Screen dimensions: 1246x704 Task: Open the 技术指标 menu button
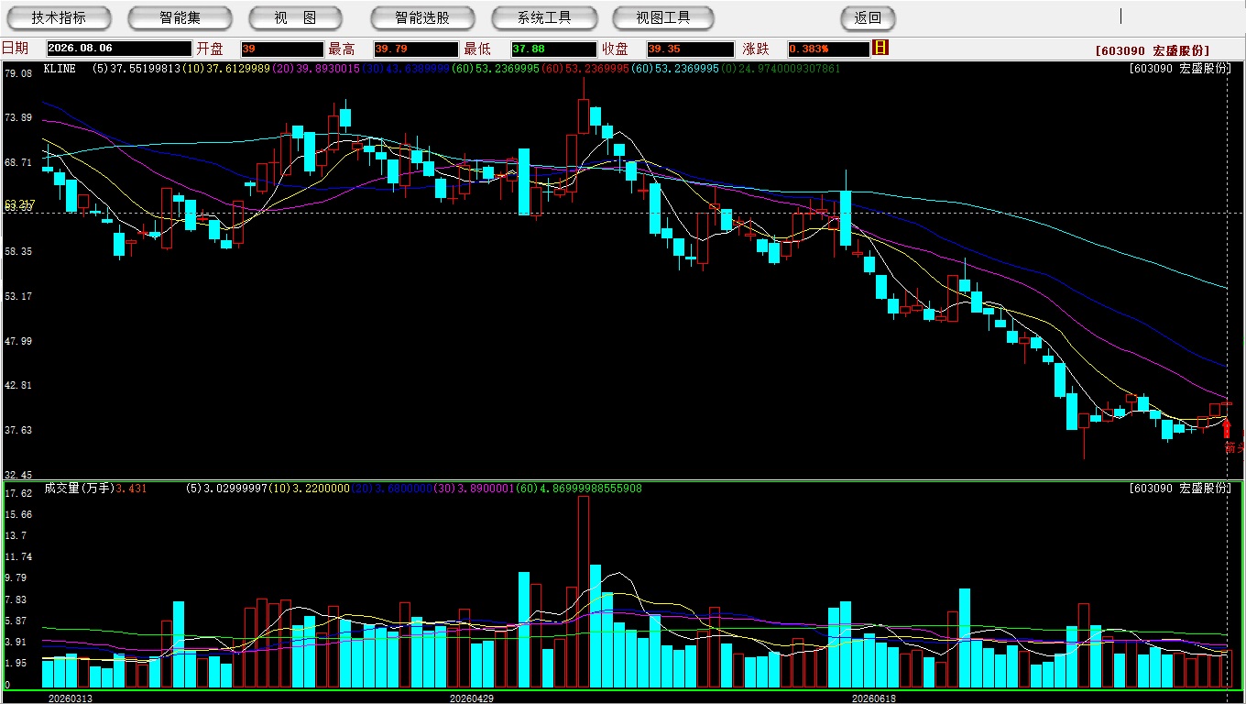[x=59, y=17]
